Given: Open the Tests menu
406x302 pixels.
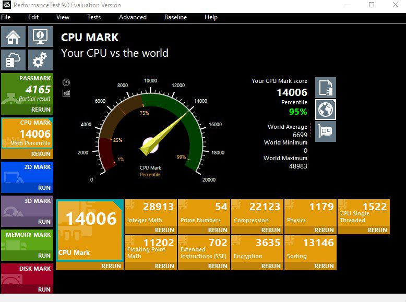Looking at the screenshot, I should click(x=94, y=17).
